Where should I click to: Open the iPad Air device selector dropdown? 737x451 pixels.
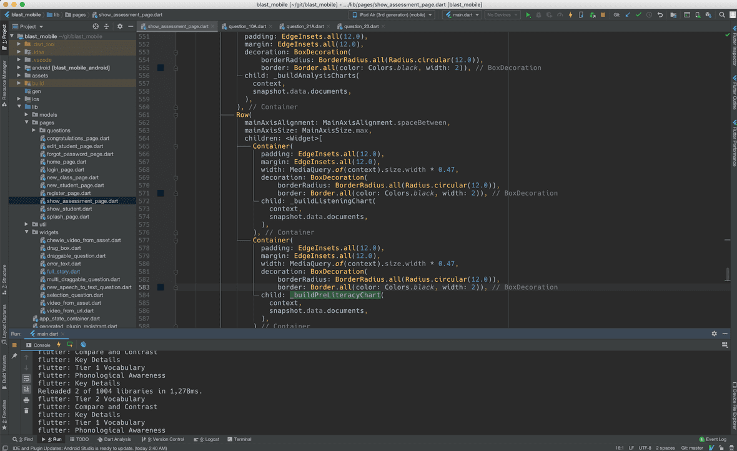coord(390,14)
